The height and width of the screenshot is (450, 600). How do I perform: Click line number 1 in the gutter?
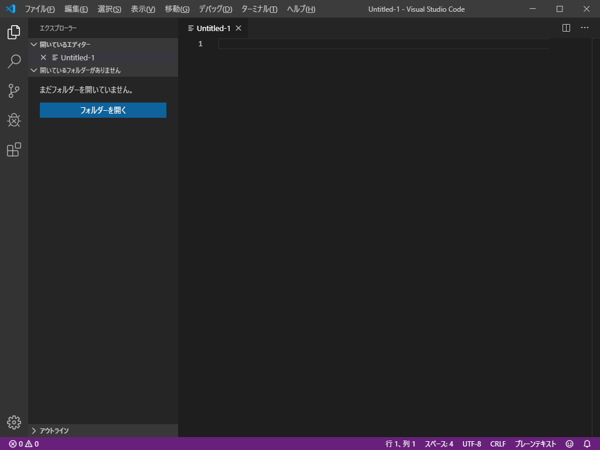200,44
